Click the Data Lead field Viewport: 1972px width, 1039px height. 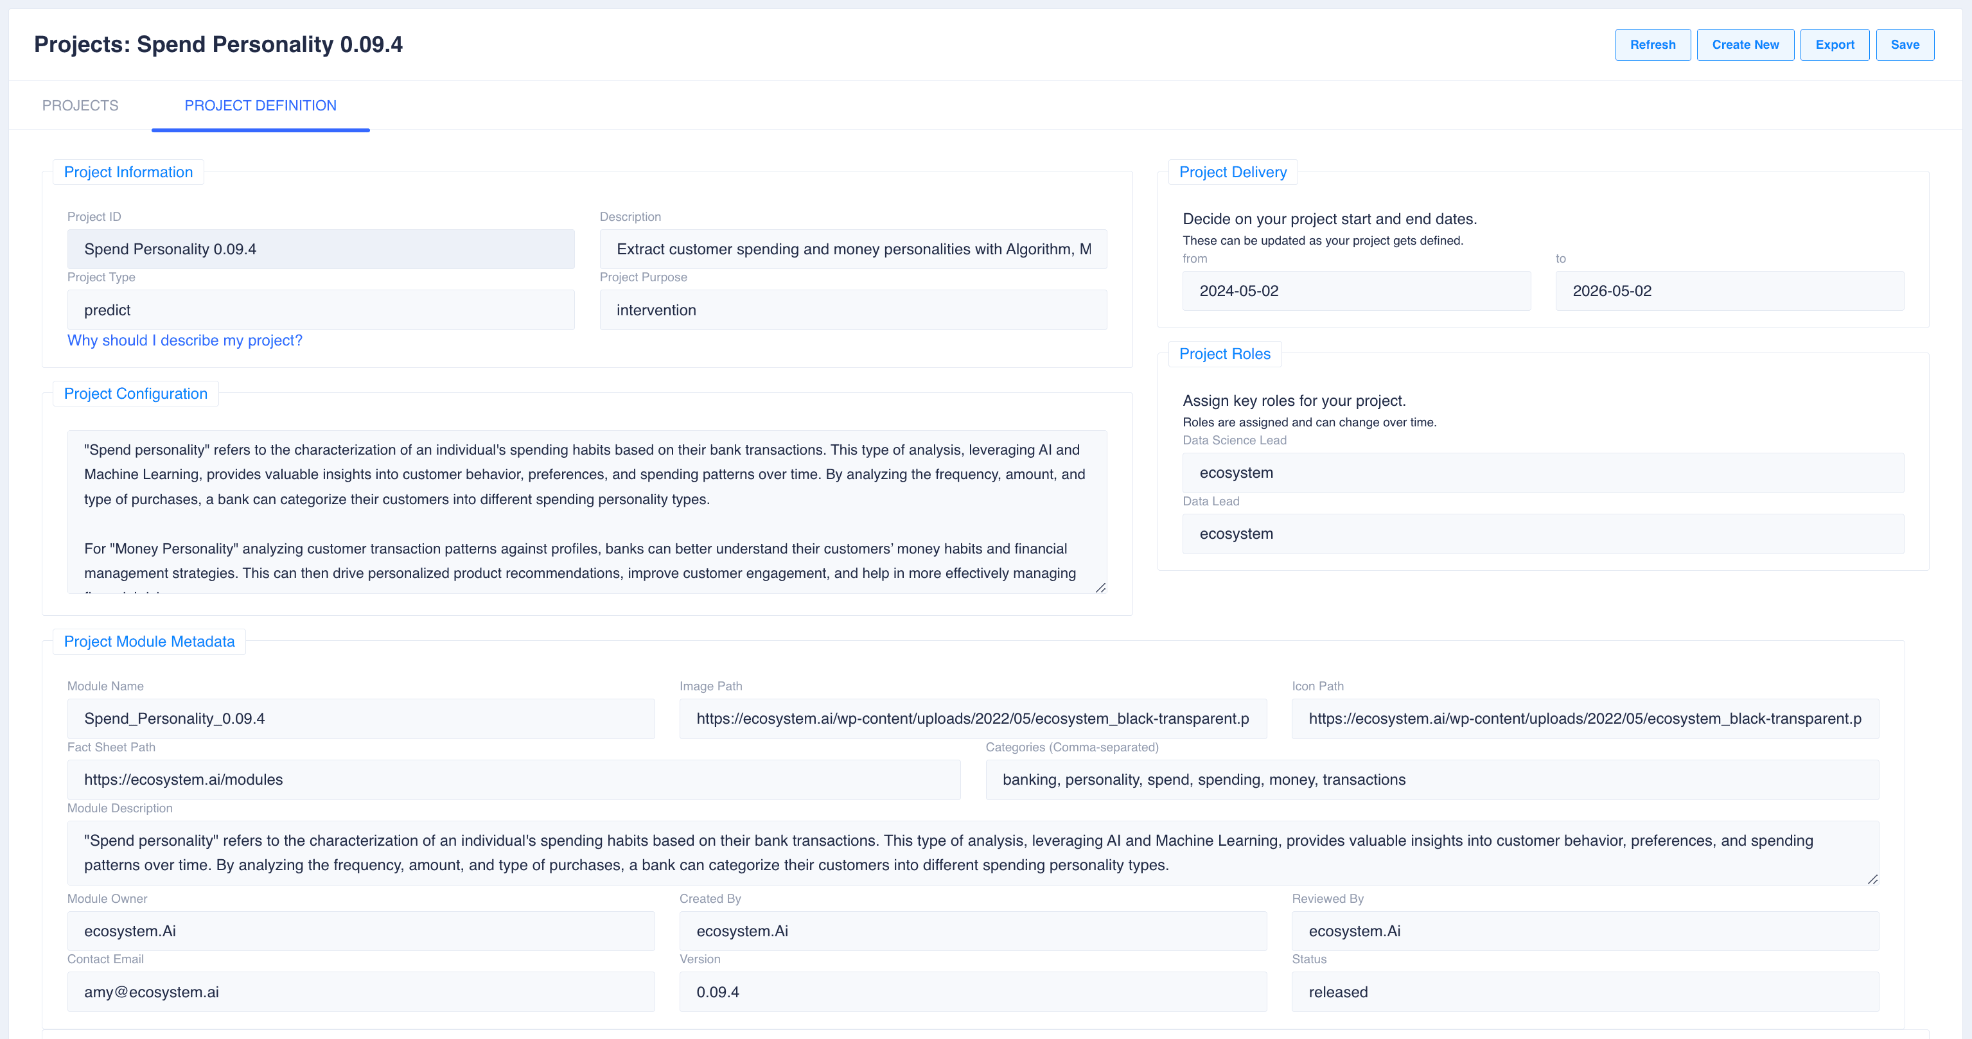tap(1542, 534)
